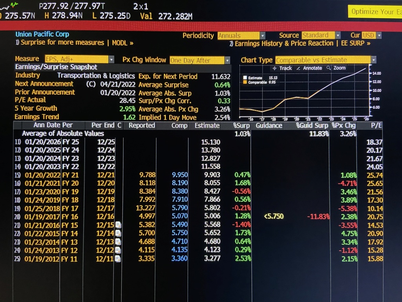Click the Estimate legend entry in chart
The height and width of the screenshot is (302, 402).
pos(261,78)
